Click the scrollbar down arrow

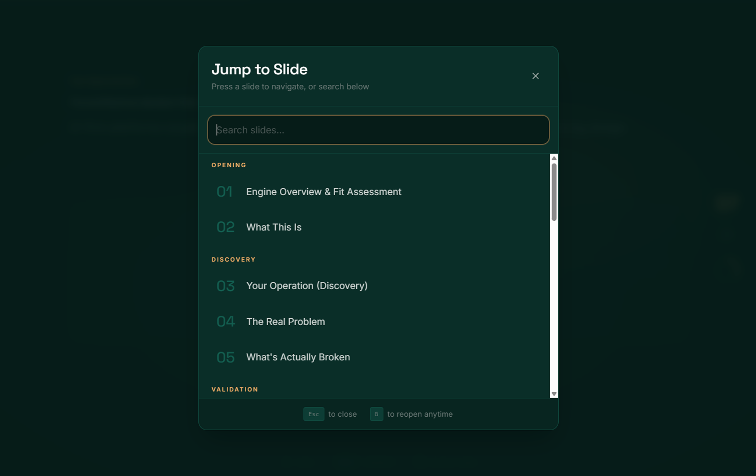(554, 394)
